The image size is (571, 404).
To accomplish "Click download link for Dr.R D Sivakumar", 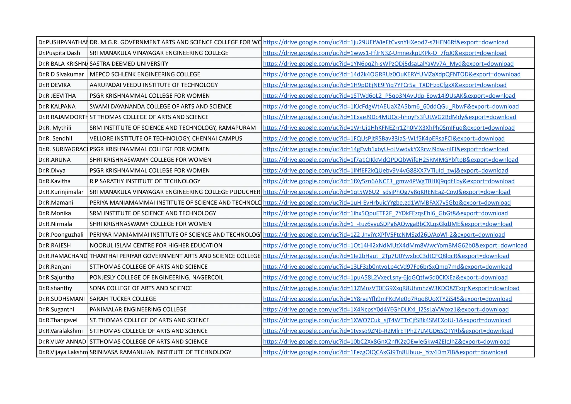I will click(x=391, y=74).
